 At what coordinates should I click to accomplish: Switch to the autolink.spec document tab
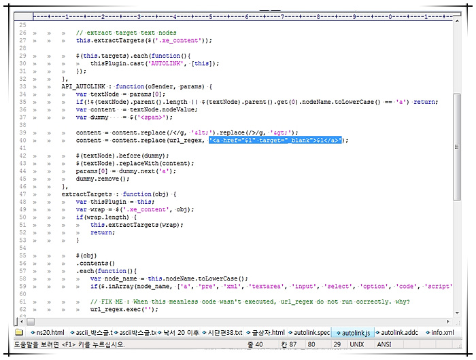309,332
